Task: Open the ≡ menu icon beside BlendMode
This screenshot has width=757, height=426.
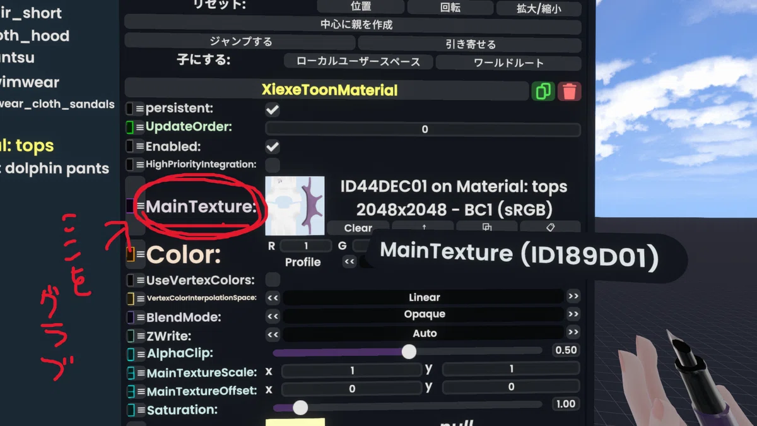Action: coord(140,317)
